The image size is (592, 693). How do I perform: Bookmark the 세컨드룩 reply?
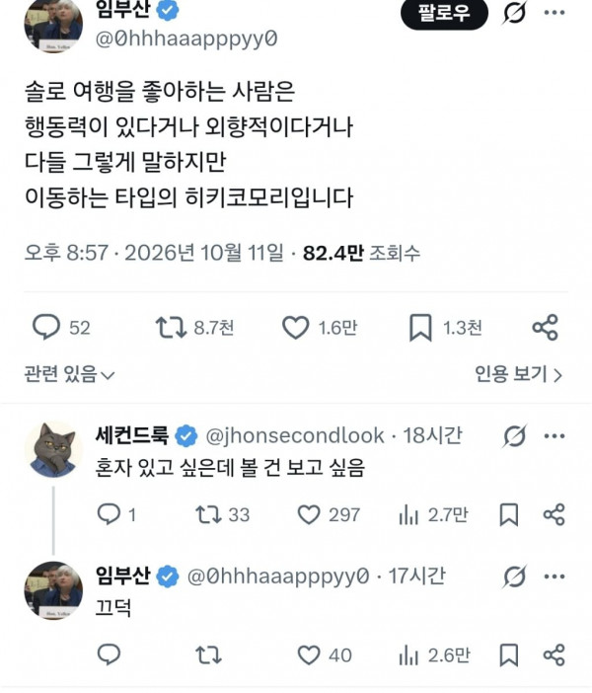(x=508, y=515)
